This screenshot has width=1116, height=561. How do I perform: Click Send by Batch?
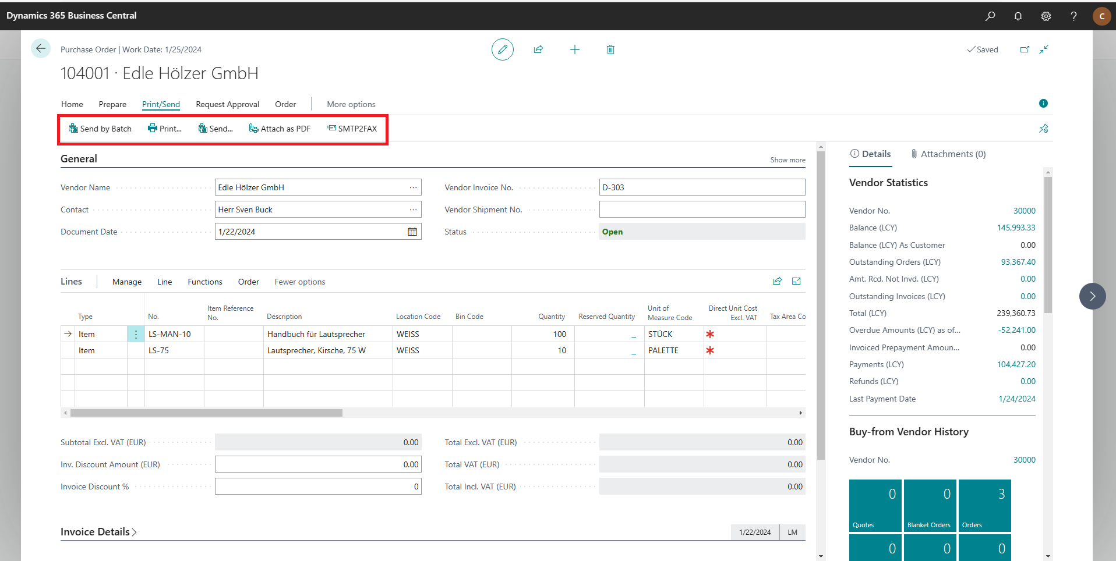100,129
